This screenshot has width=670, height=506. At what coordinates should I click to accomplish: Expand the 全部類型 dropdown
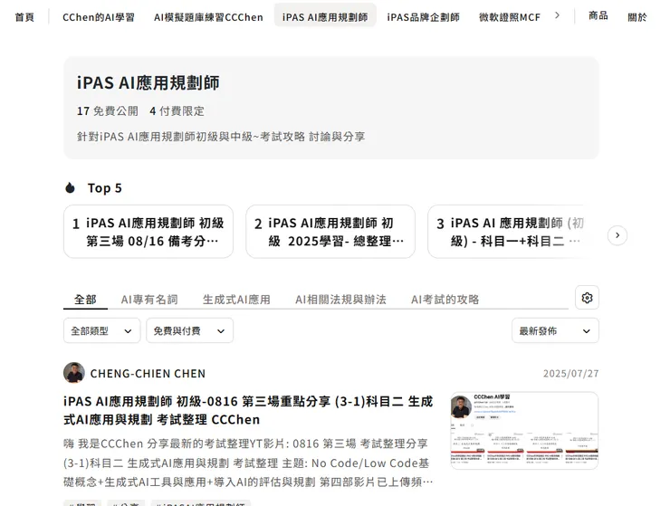[x=101, y=330]
